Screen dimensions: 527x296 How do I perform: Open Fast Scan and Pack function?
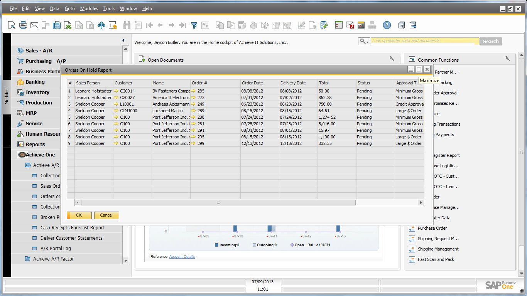click(x=436, y=259)
